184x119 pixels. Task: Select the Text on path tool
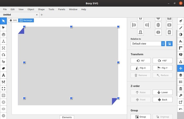click(x=3, y=82)
